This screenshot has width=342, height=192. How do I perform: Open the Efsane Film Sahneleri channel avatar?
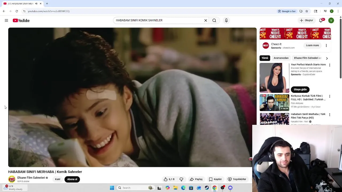12,179
